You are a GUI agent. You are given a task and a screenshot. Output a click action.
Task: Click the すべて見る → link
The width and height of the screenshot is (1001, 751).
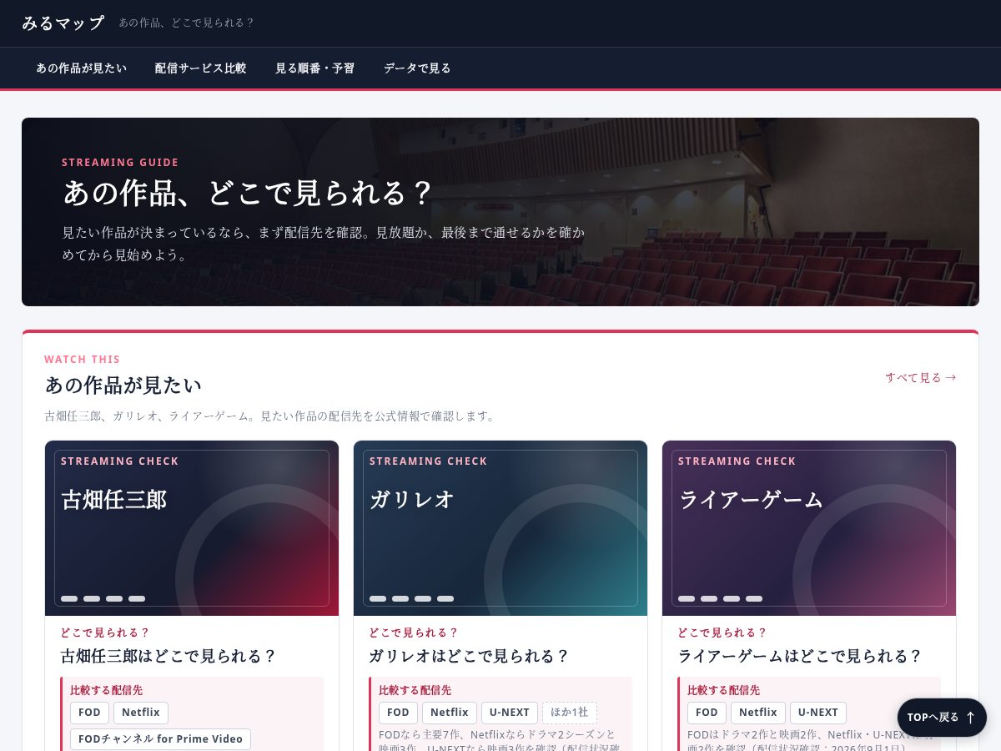point(920,377)
